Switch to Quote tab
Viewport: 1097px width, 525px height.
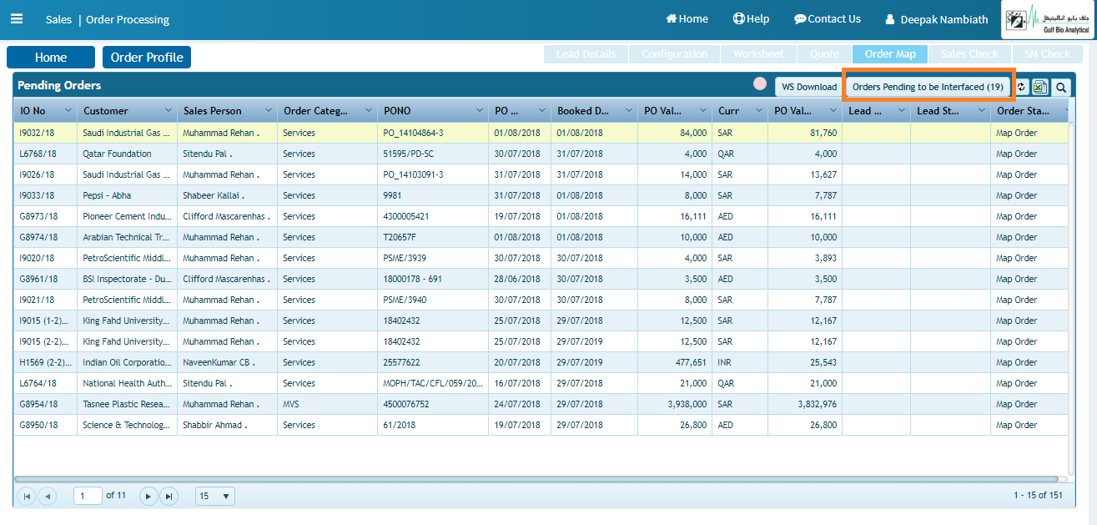(x=824, y=53)
